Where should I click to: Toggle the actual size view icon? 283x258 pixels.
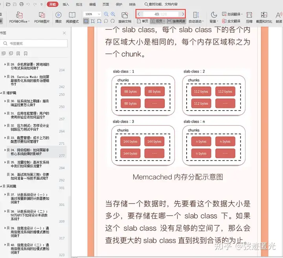pyautogui.click(x=86, y=21)
